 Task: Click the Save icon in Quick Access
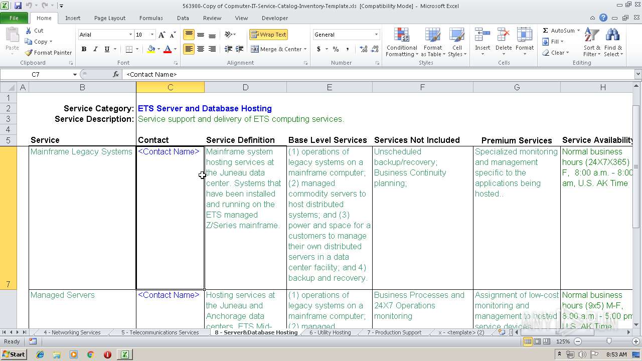point(18,6)
